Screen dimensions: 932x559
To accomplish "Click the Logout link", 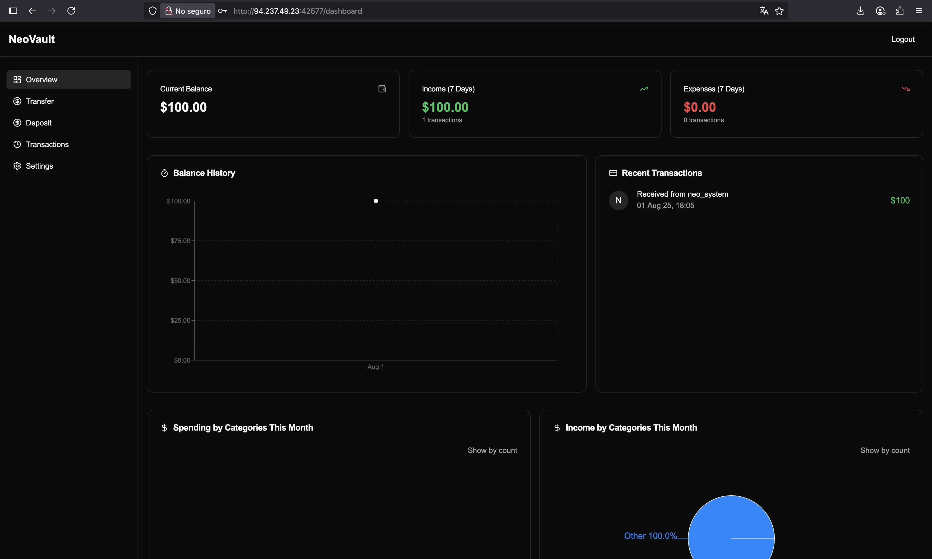I will click(903, 39).
